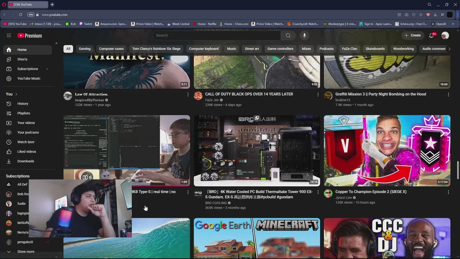This screenshot has width=460, height=259.
Task: Click the Create button
Action: (412, 35)
